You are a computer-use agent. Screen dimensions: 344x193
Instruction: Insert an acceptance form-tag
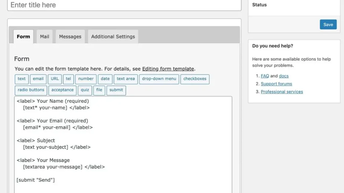pyautogui.click(x=62, y=90)
